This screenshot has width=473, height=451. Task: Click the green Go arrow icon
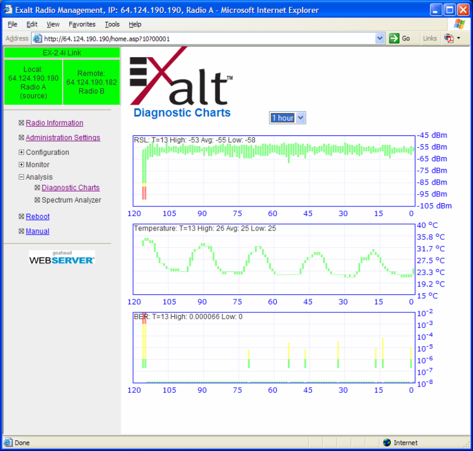[394, 39]
